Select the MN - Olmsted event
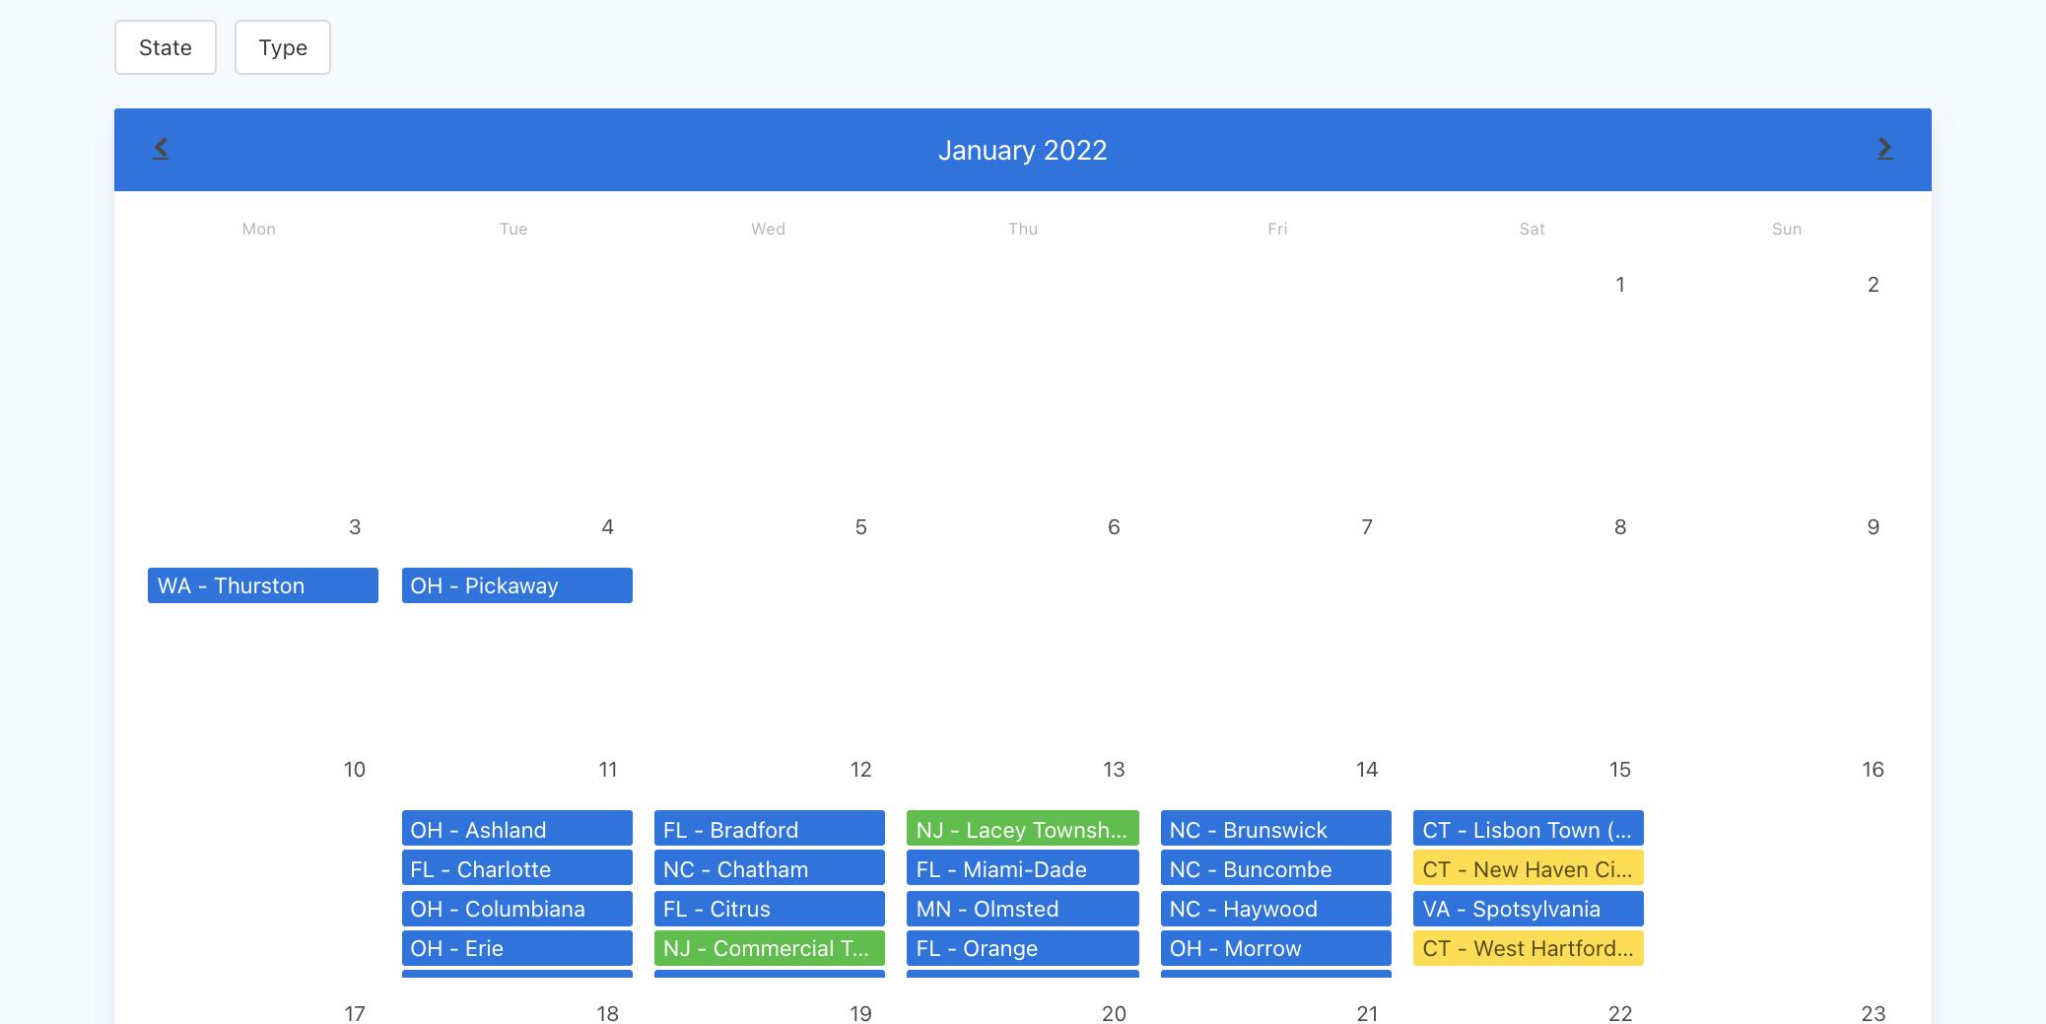This screenshot has width=2046, height=1024. point(1023,908)
